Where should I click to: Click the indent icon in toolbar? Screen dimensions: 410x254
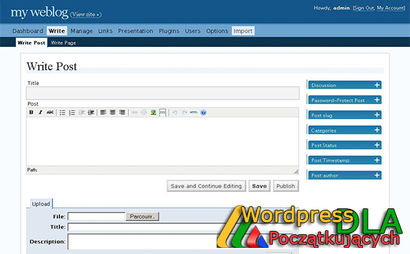coord(91,112)
